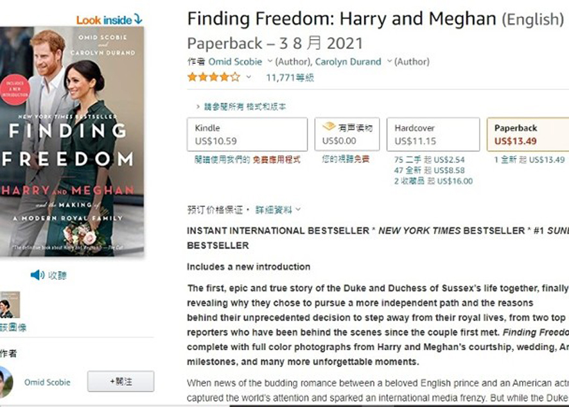Follow author Omid Scobie button

point(121,381)
